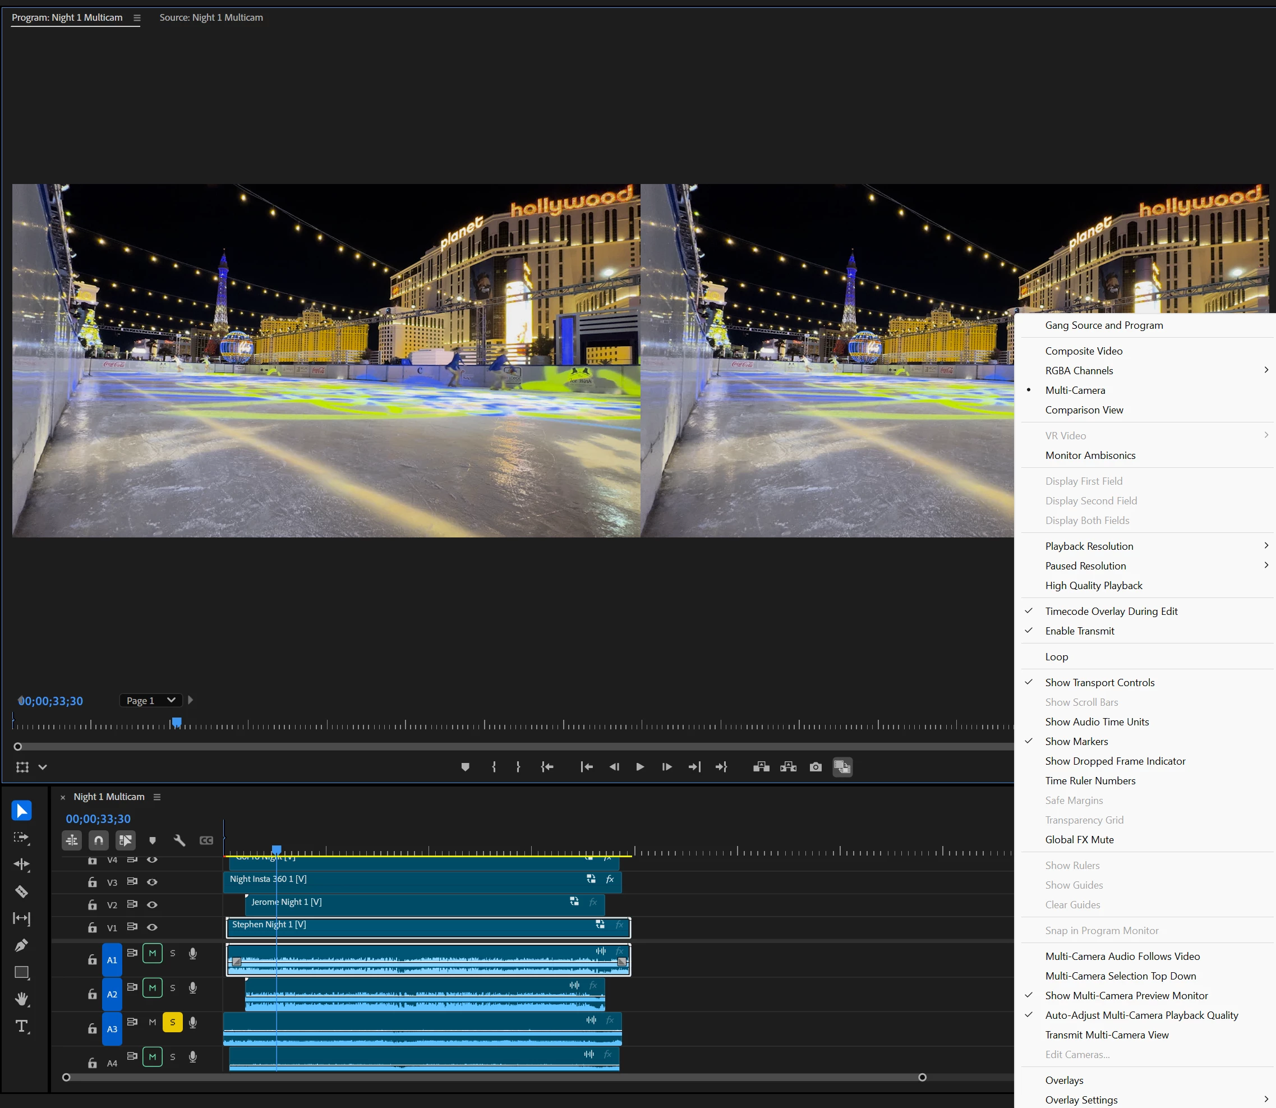Select the Razor tool
The image size is (1276, 1108).
[x=22, y=891]
